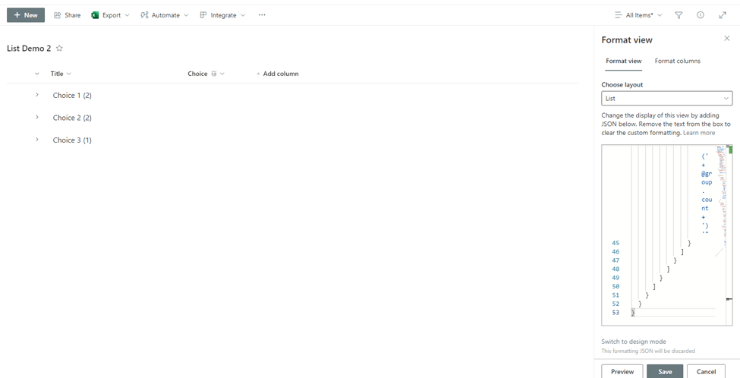Select the Choice 2 (2) group label
The width and height of the screenshot is (740, 378).
72,118
